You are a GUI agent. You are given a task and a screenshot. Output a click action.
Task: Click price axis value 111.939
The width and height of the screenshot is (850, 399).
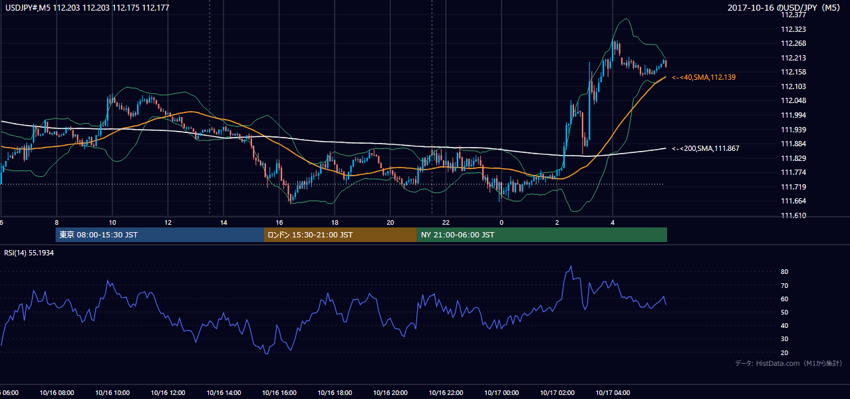point(793,130)
